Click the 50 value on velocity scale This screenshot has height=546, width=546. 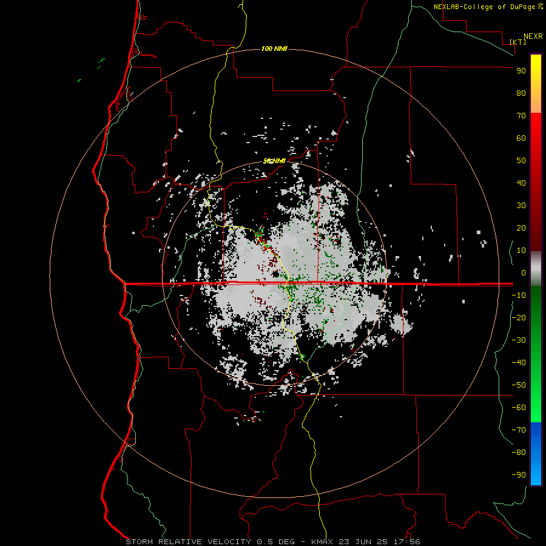[521, 161]
